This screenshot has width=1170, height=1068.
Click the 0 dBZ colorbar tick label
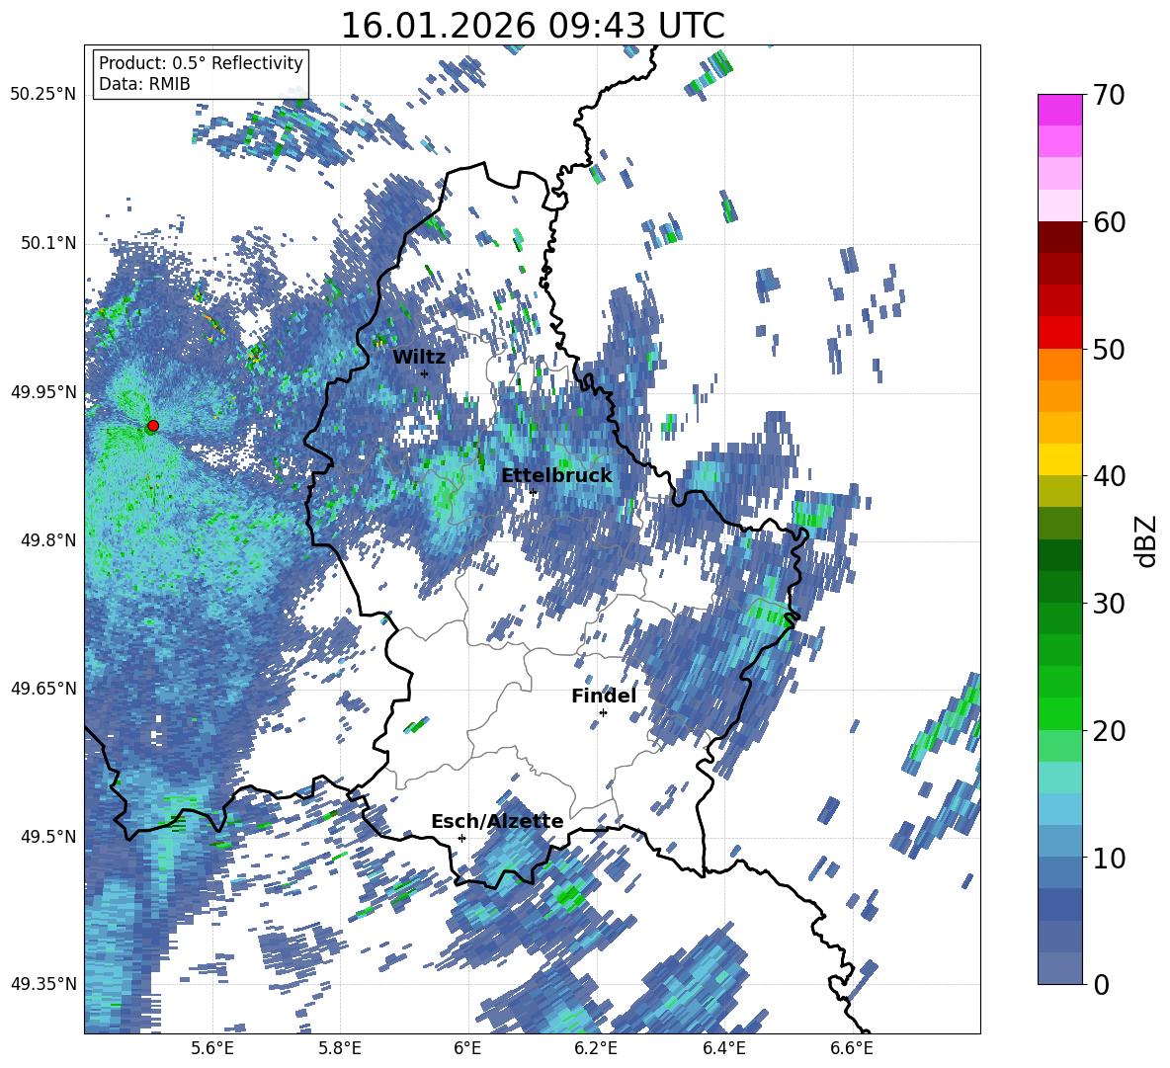tap(1101, 984)
